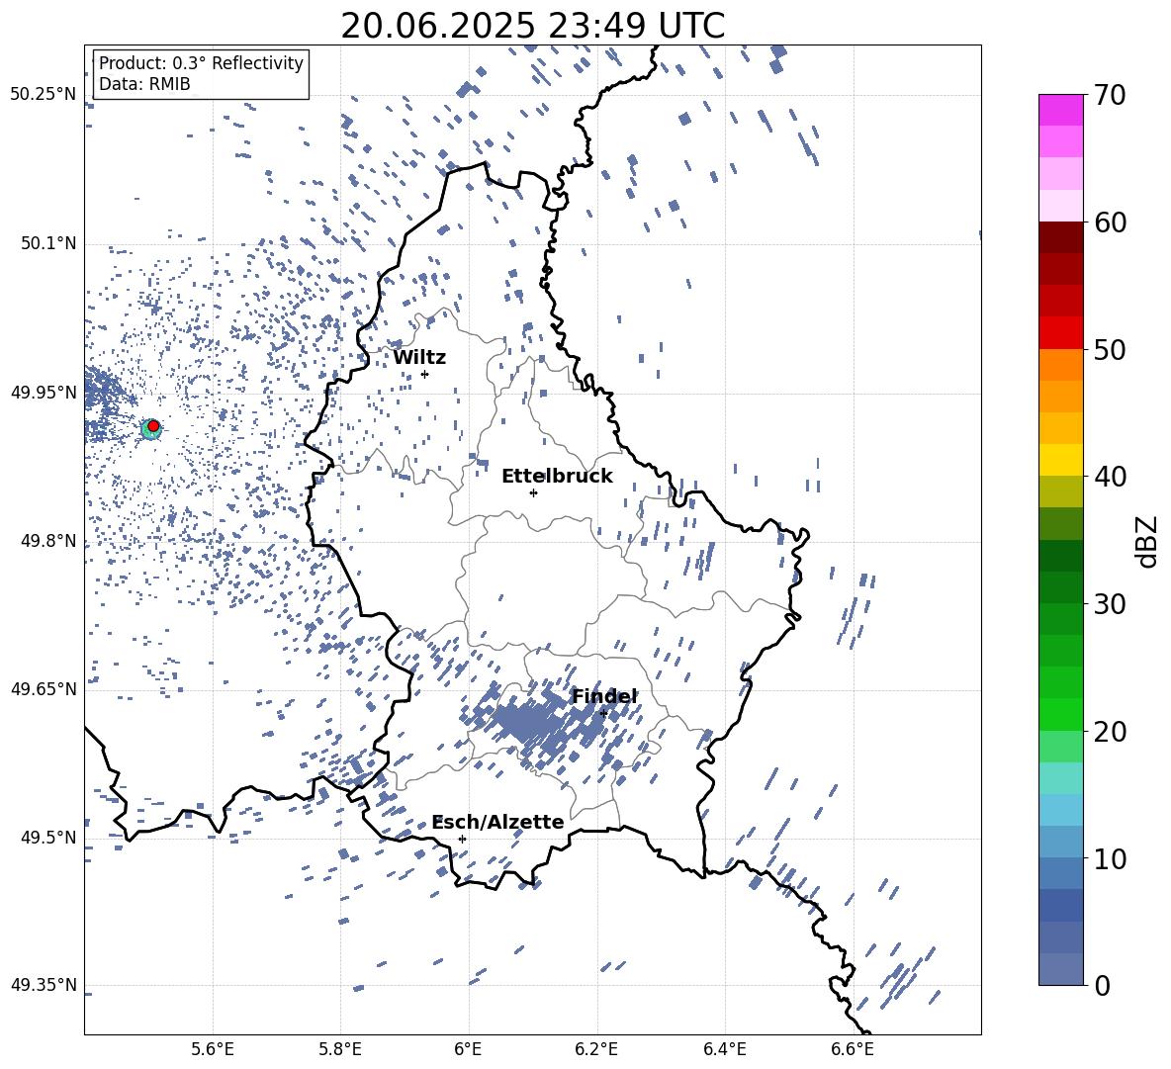Click the 5.6°E longitude tick label
The width and height of the screenshot is (1171, 1069).
coord(213,1049)
